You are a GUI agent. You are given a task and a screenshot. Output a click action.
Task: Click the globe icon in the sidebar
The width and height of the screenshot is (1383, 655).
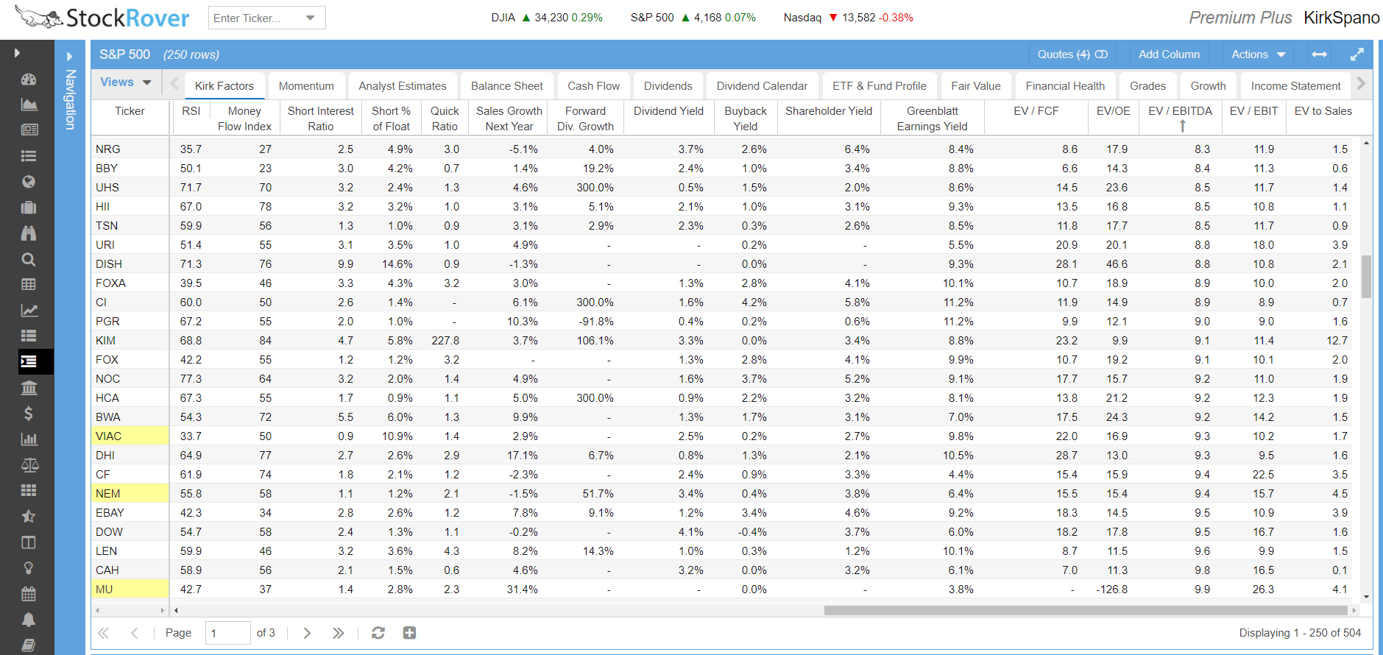[x=29, y=182]
